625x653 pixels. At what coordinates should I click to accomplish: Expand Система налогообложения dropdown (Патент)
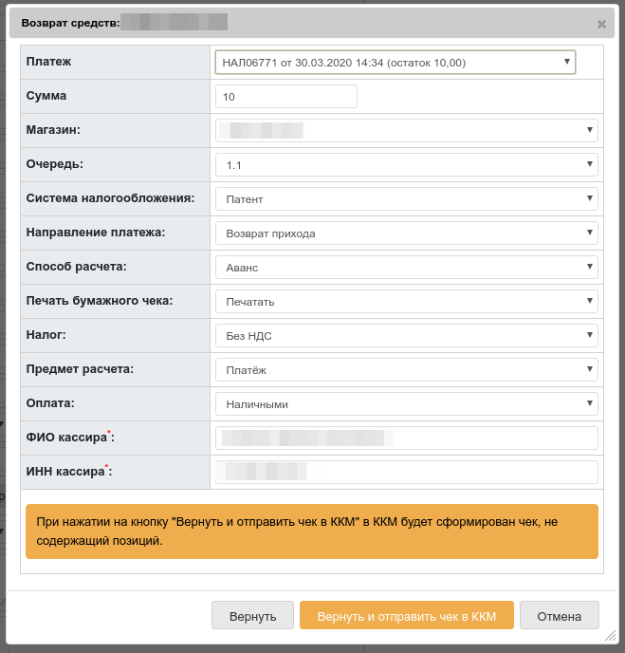tap(407, 198)
